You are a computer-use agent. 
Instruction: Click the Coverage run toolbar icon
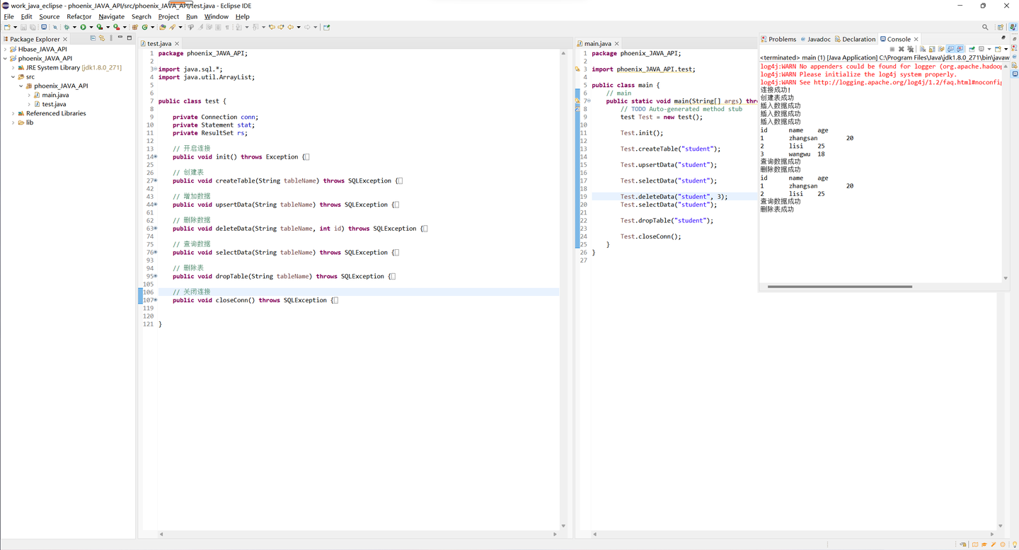tap(99, 28)
